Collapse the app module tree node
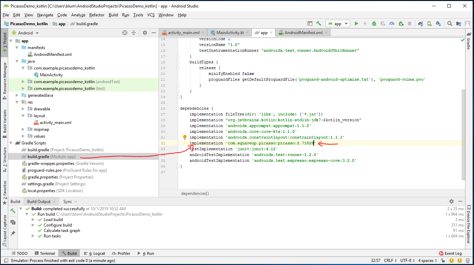474x265 pixels. (11, 41)
